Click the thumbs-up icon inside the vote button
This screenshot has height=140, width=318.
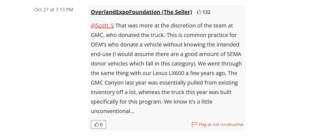(x=96, y=125)
